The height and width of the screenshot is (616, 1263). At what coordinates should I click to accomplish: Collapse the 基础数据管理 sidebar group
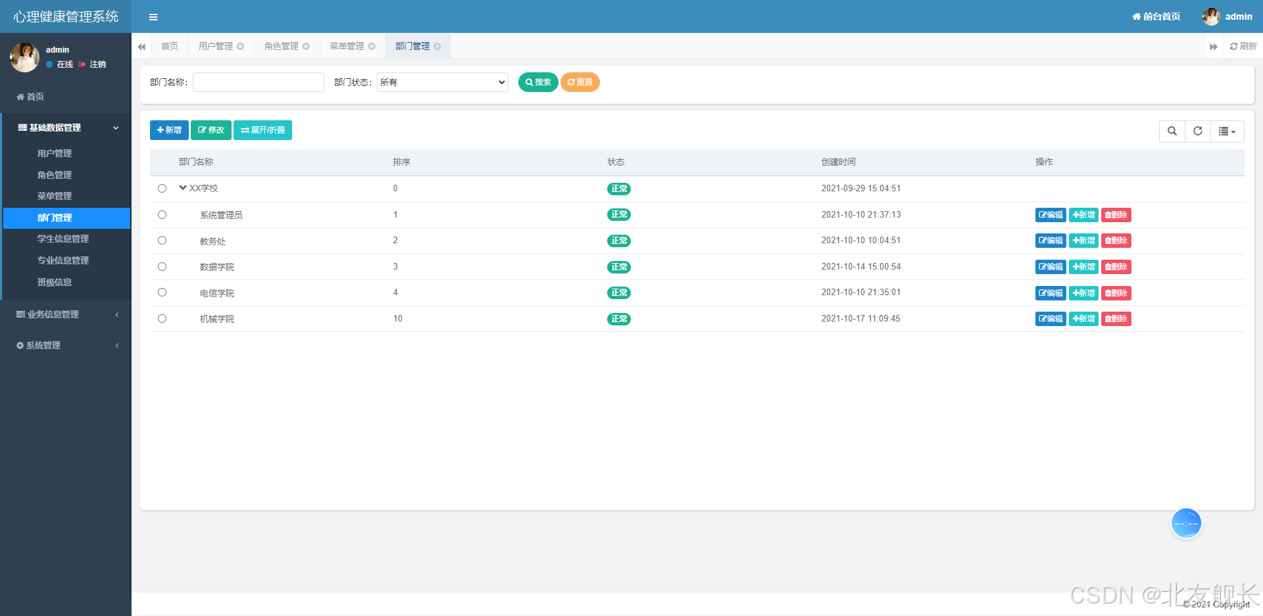66,128
